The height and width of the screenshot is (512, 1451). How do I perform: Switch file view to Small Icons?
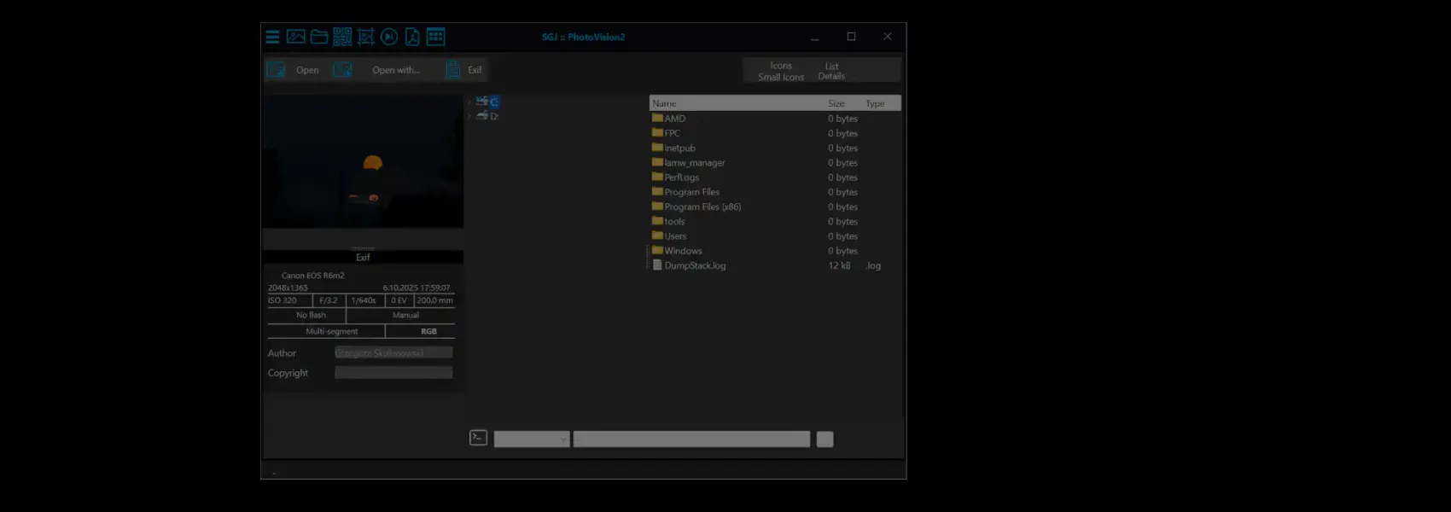(x=780, y=77)
